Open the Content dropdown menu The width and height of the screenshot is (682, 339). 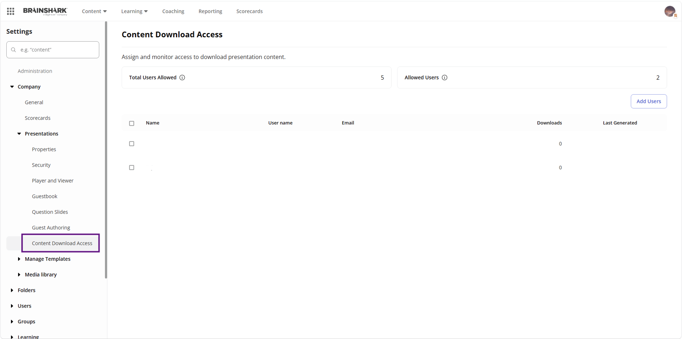(x=94, y=11)
